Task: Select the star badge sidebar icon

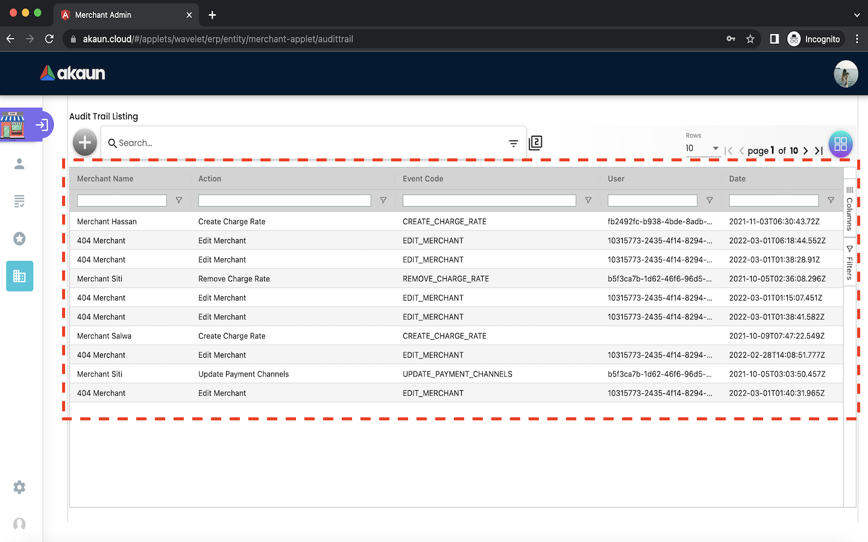Action: (x=19, y=239)
